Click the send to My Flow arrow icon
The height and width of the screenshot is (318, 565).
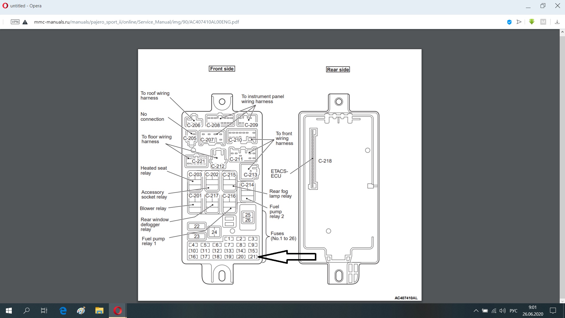tap(519, 22)
